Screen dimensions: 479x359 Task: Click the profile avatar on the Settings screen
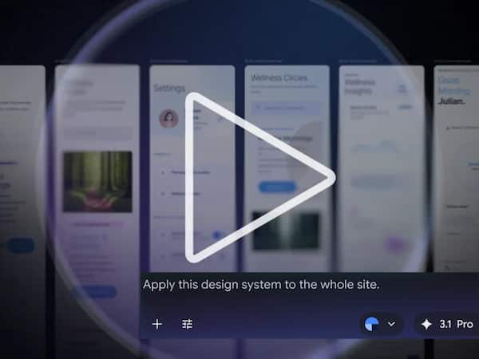(x=168, y=119)
